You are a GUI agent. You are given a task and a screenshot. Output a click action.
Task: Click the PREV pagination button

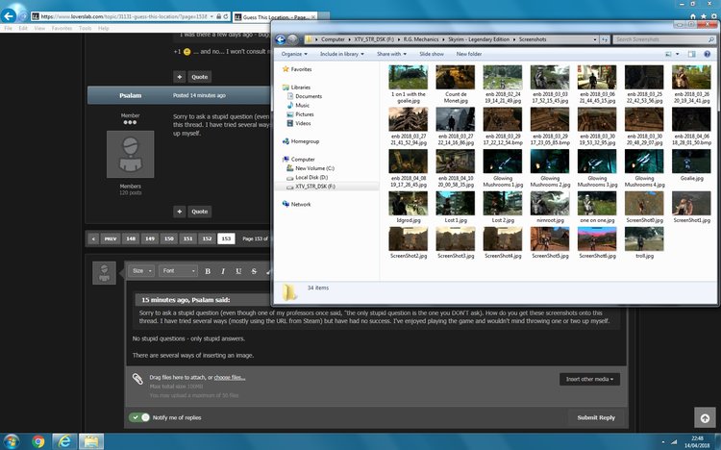(111, 238)
